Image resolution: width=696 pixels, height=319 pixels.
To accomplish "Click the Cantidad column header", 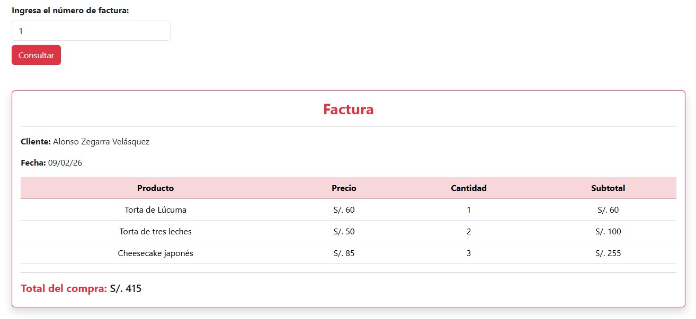I will coord(468,188).
